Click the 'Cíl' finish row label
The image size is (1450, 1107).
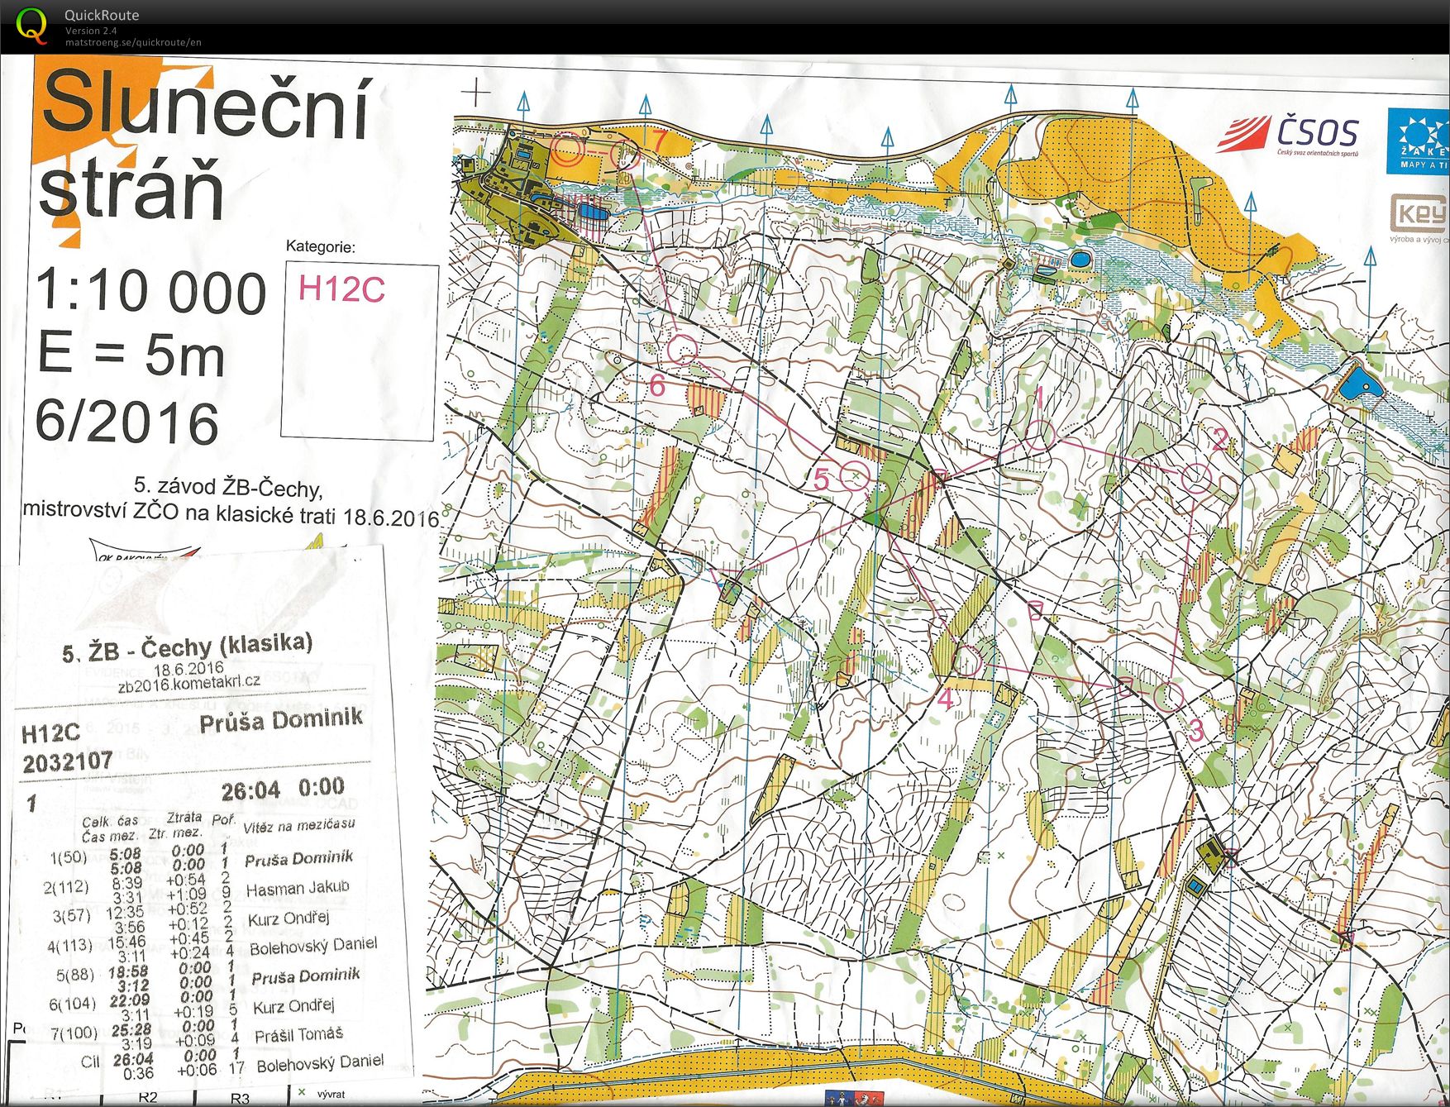(x=90, y=1062)
